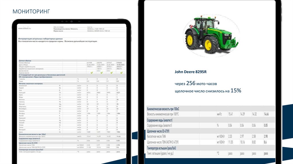The image size is (293, 164).
Task: Click 'Щелочное число TBN (ASTM D 4739)' on right tablet
Action: click(x=163, y=142)
